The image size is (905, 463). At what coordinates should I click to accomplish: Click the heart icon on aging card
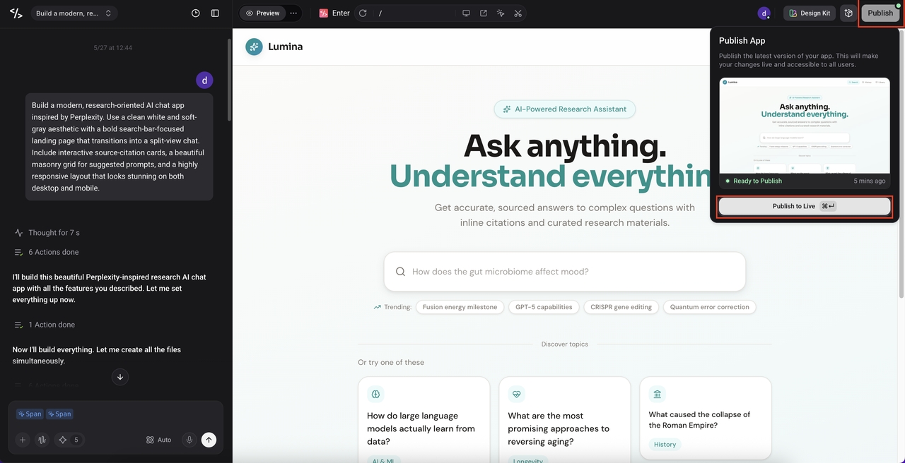click(517, 394)
